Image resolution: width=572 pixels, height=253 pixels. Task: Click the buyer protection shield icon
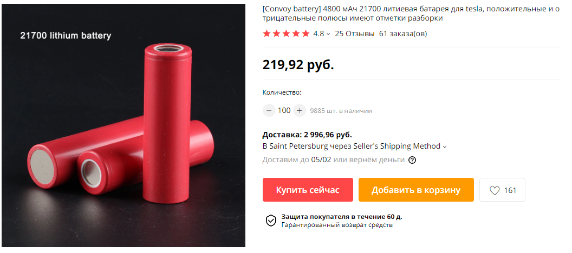coord(271,221)
